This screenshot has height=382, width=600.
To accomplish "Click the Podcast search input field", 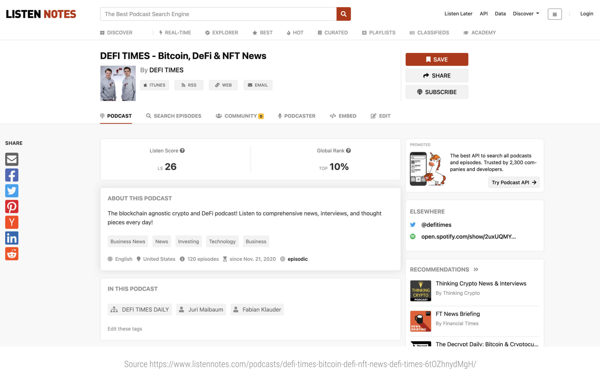I will coord(218,14).
